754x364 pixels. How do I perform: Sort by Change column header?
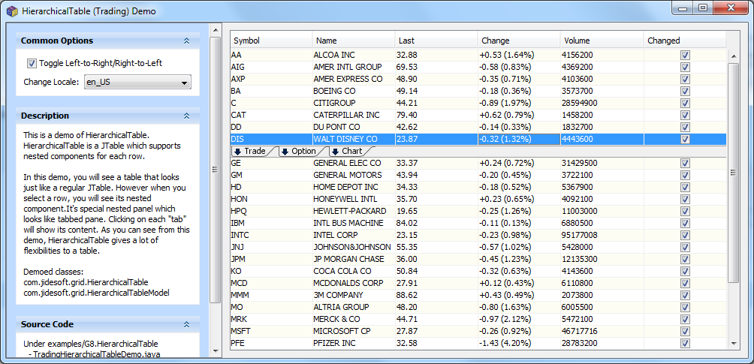(x=519, y=41)
